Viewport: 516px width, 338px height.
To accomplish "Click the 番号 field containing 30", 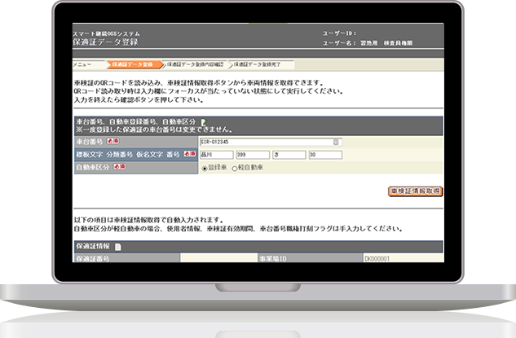I will click(x=325, y=155).
